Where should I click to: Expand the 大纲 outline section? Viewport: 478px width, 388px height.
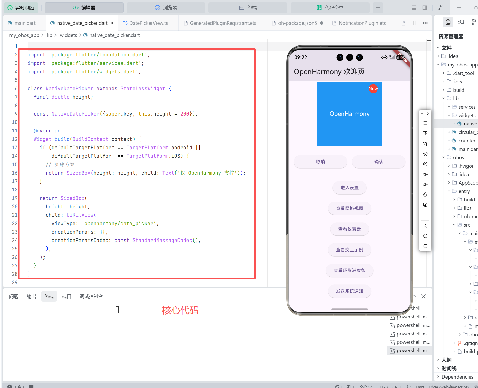tap(438, 360)
